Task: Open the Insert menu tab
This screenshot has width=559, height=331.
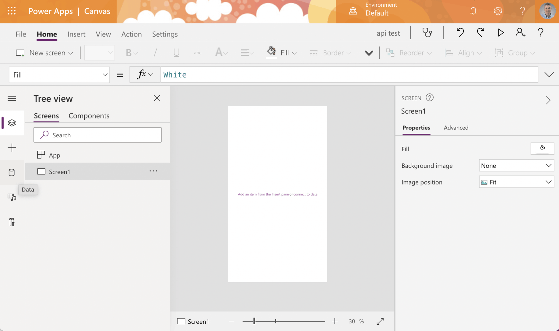Action: tap(76, 34)
